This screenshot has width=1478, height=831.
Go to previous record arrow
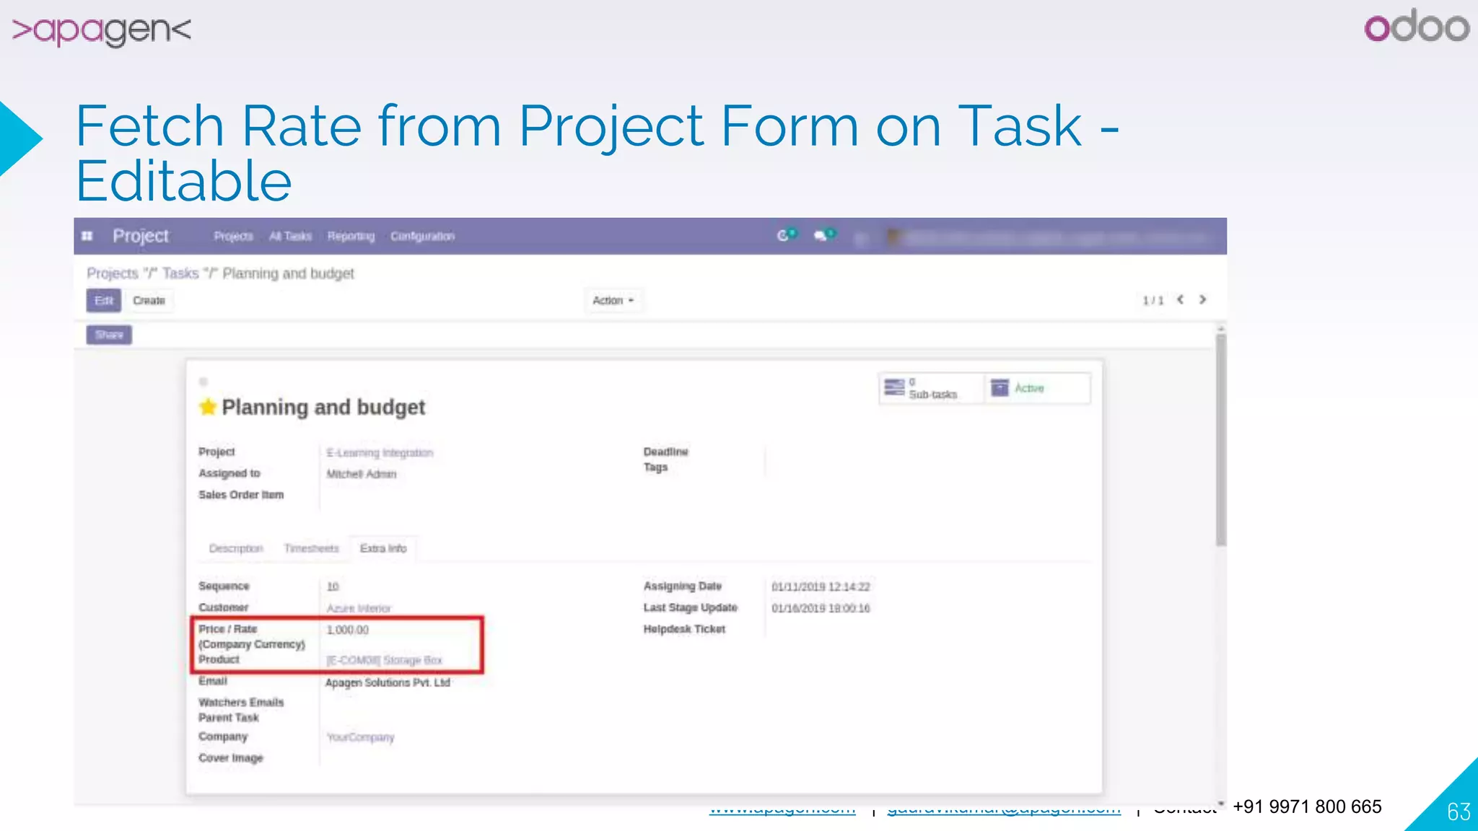pos(1181,299)
